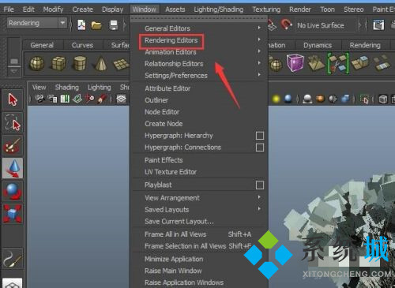Image resolution: width=395 pixels, height=288 pixels.
Task: Select the arrow Select tool
Action: pyautogui.click(x=13, y=99)
